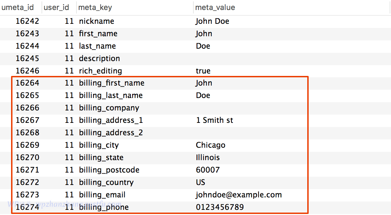Viewport: 391px width, 215px height.
Task: Click the last_name meta_key cell
Action: (x=97, y=46)
